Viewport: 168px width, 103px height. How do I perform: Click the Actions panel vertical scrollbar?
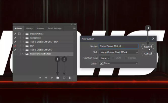(x=75, y=53)
